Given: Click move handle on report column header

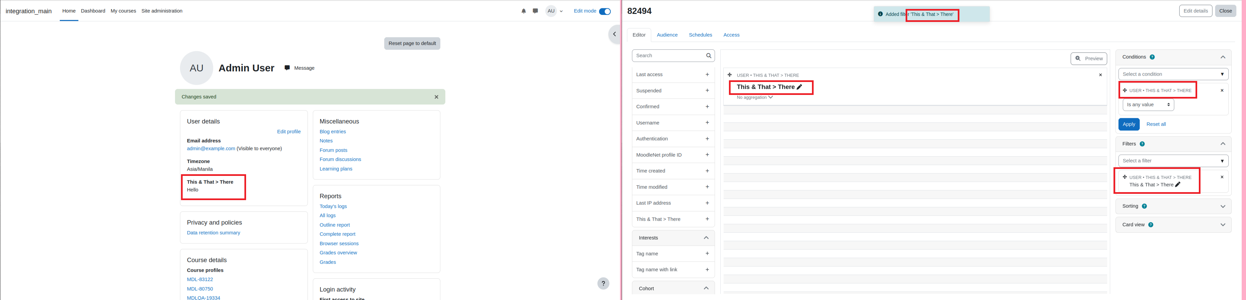Looking at the screenshot, I should coord(730,75).
